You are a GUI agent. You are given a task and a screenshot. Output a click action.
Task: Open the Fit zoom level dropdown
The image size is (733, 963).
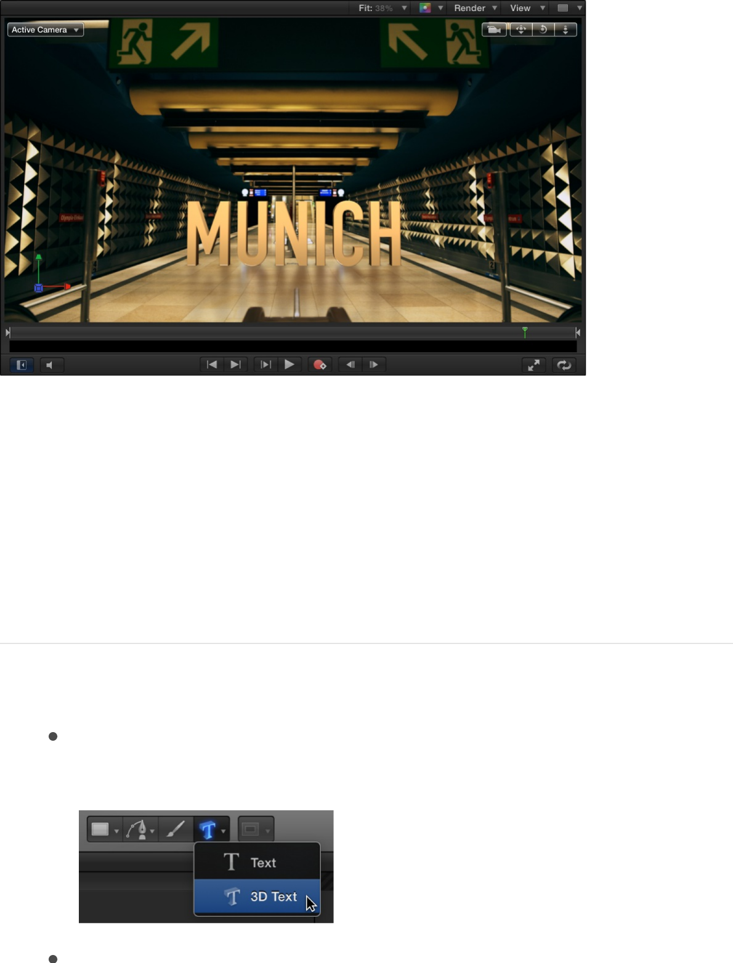point(383,8)
